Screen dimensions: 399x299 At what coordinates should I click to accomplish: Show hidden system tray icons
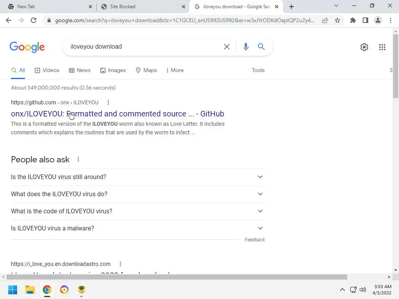(x=343, y=290)
